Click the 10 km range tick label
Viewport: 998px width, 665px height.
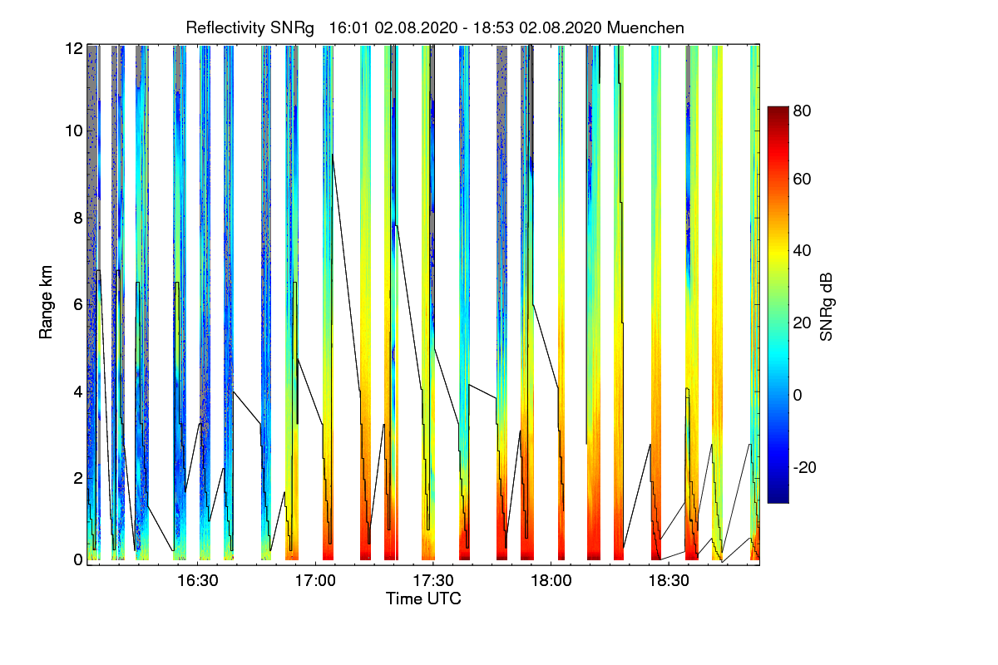pos(74,131)
